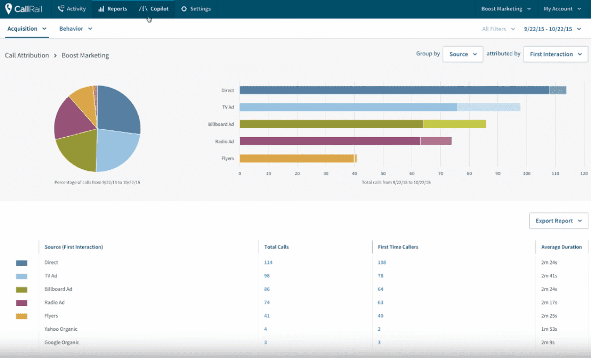Click the Settings gear icon

pyautogui.click(x=184, y=9)
